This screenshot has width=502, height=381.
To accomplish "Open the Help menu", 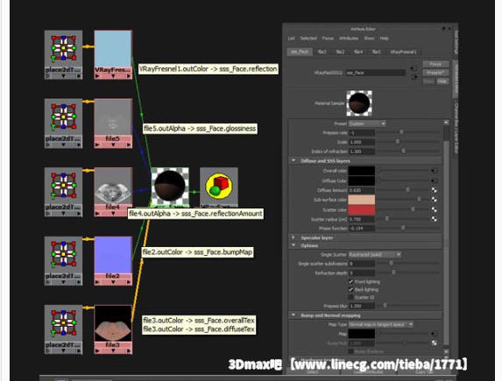I will coord(385,39).
